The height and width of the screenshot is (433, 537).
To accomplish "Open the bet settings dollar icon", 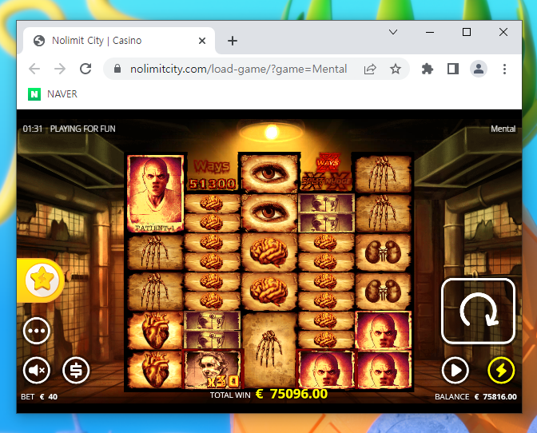I will click(76, 370).
